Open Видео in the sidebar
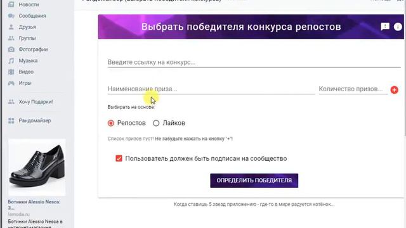The height and width of the screenshot is (228, 406). pos(26,72)
